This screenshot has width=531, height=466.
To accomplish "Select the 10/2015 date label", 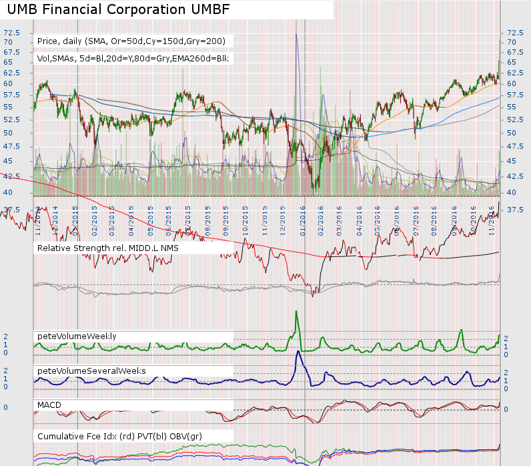I will point(245,220).
